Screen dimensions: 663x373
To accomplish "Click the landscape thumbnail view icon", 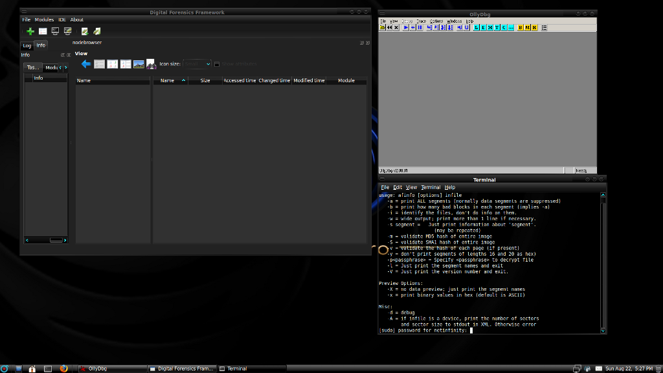I will 139,64.
